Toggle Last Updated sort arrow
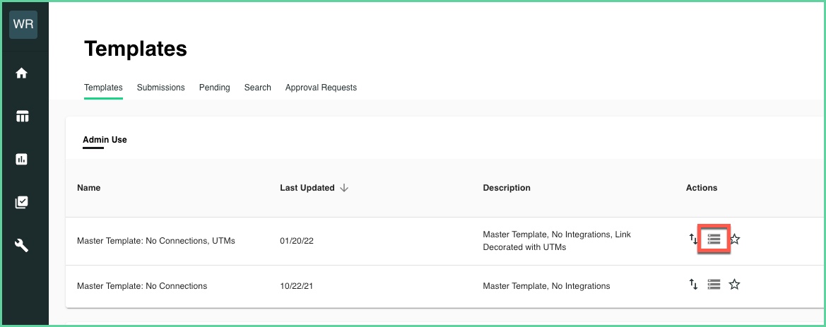This screenshot has width=826, height=327. coord(344,188)
